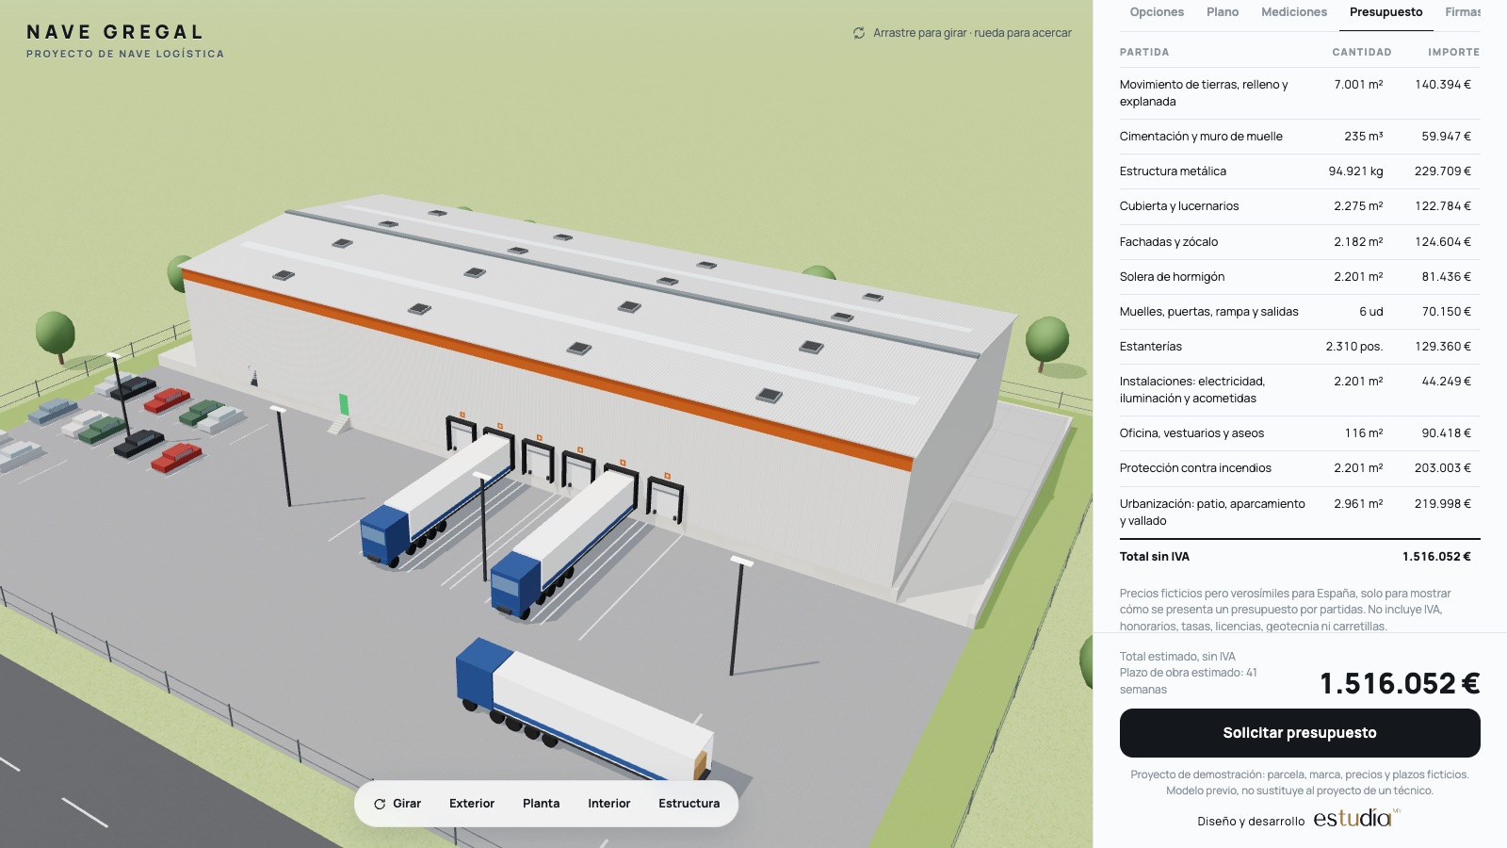Select the Estanterías row label
This screenshot has height=848, width=1507.
pos(1151,347)
